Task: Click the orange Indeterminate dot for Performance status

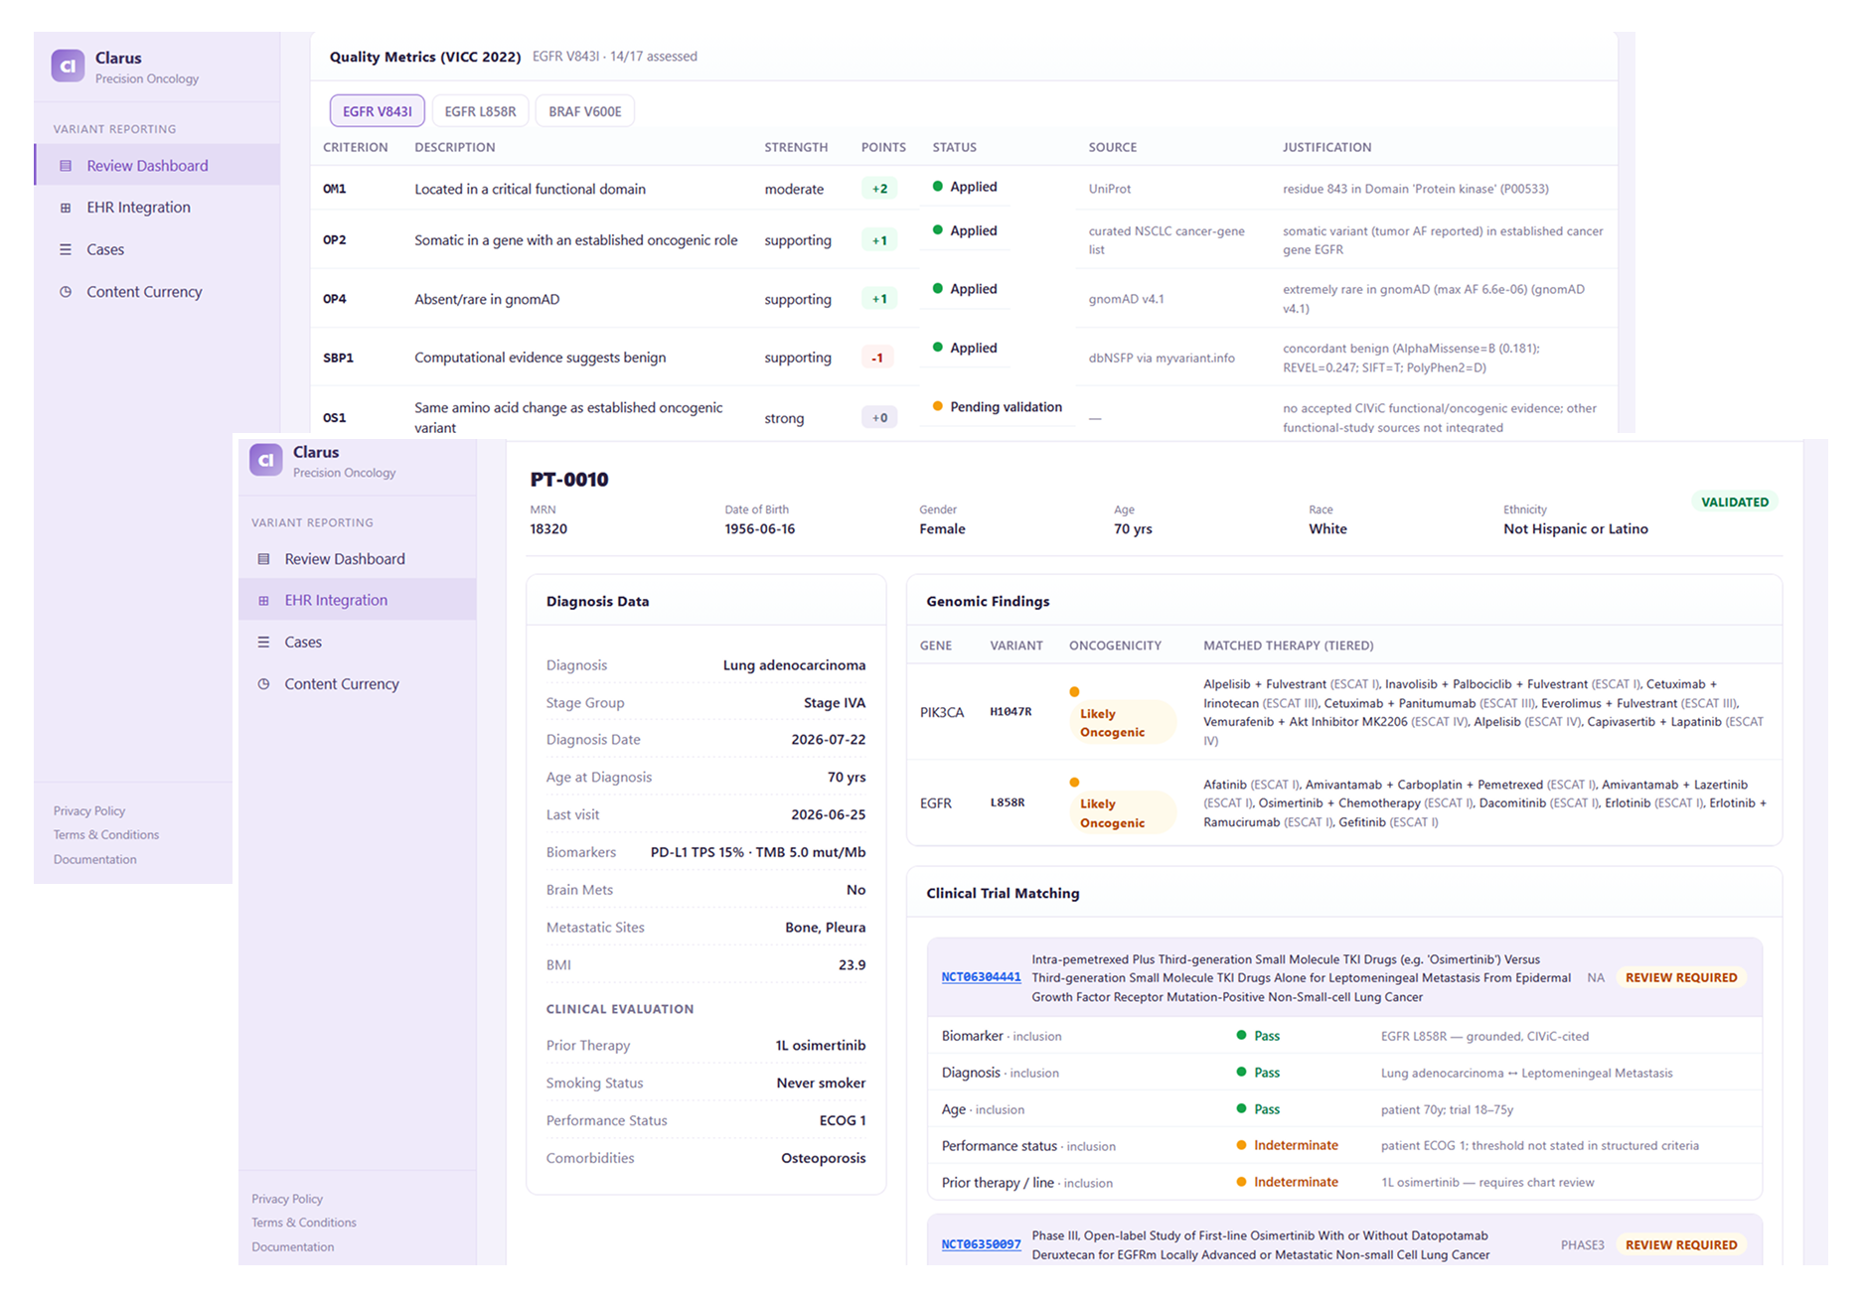Action: pos(1241,1145)
